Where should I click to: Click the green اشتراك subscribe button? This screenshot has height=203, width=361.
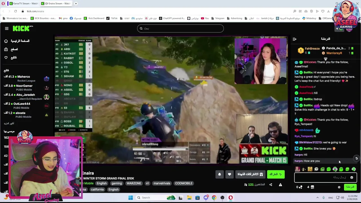(276, 174)
